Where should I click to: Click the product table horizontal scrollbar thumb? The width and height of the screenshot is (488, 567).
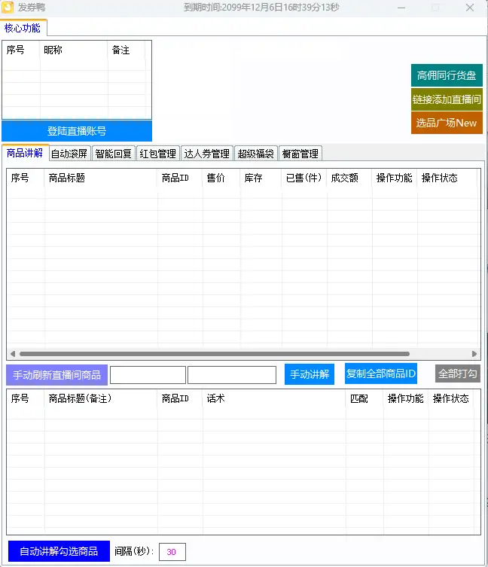click(x=214, y=354)
